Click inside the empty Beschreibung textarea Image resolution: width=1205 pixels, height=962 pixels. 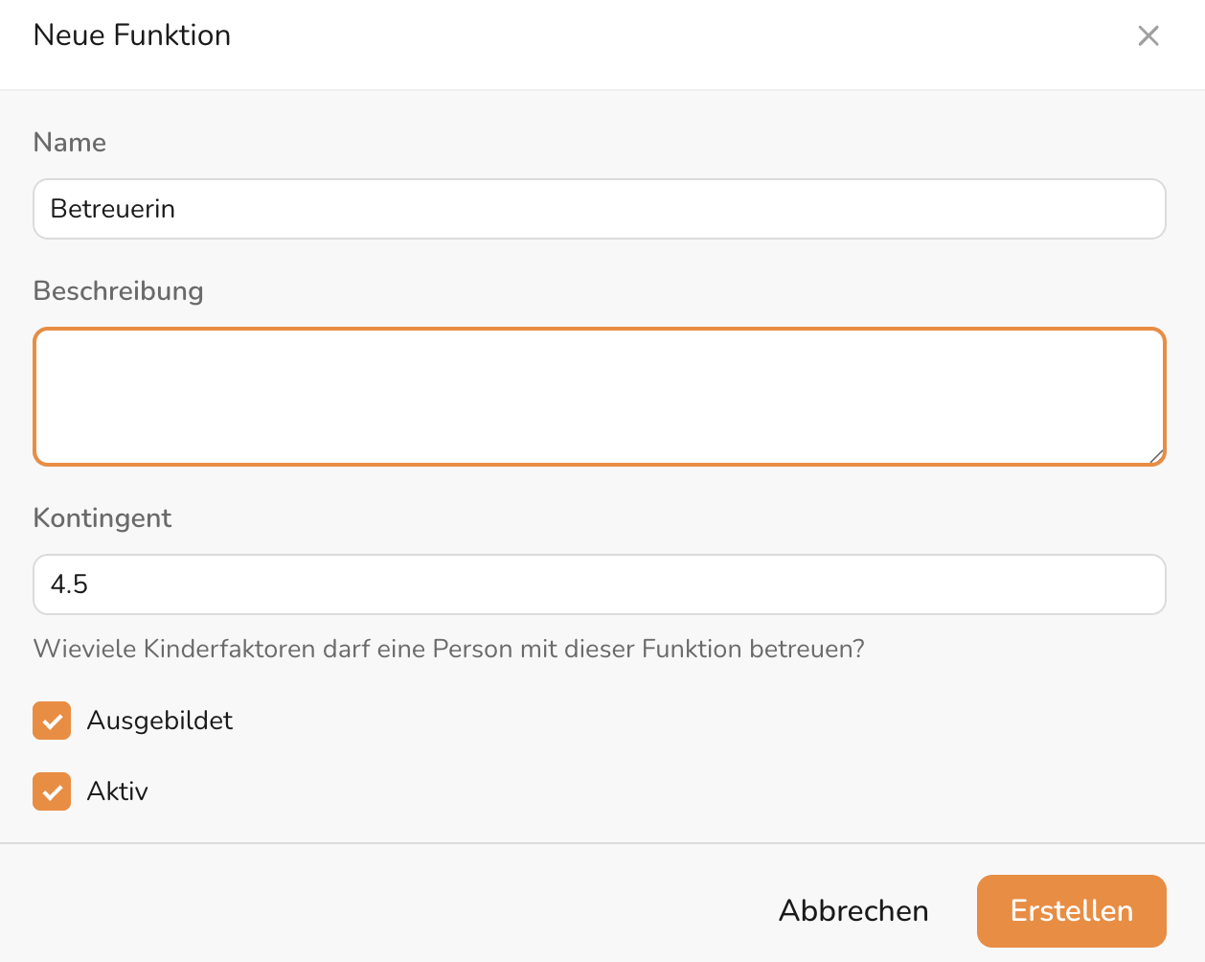[x=600, y=397]
